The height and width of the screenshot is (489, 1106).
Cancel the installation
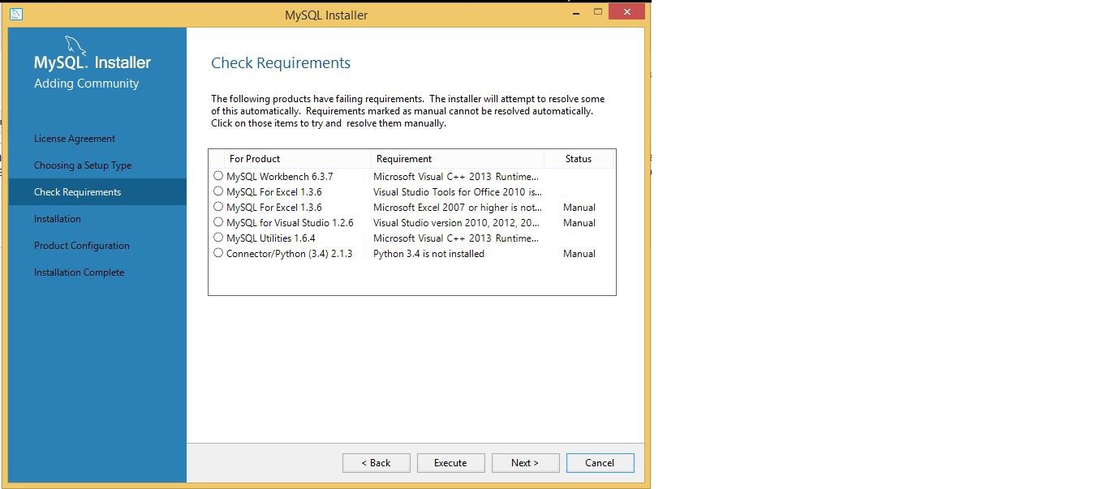point(600,463)
